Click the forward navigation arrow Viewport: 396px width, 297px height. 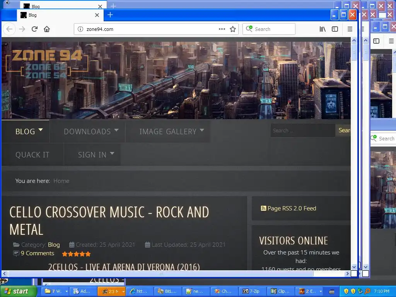pyautogui.click(x=22, y=29)
